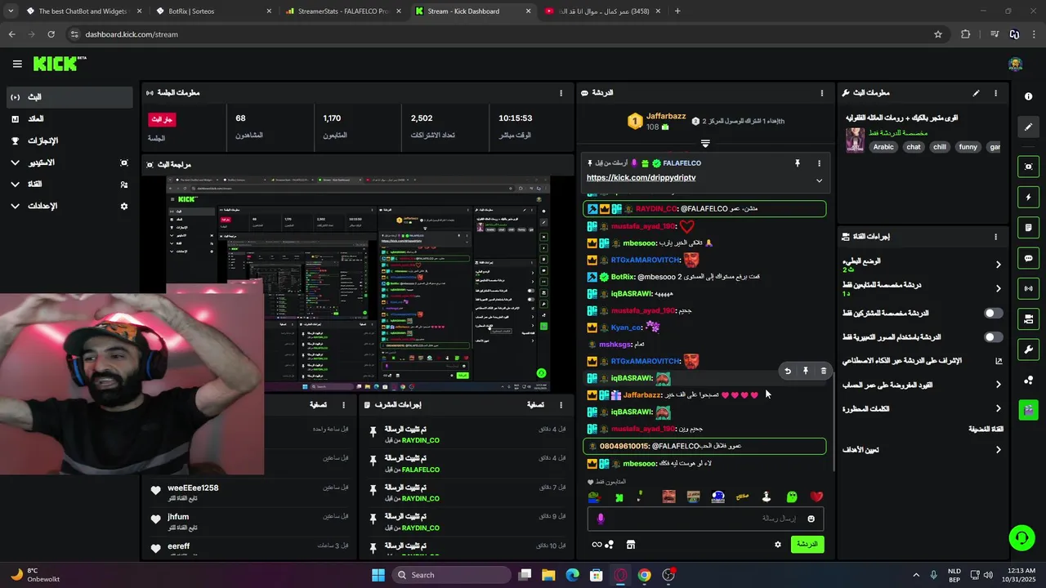Select the pencil edit tool in right toolbar
This screenshot has width=1046, height=588.
point(1028,127)
